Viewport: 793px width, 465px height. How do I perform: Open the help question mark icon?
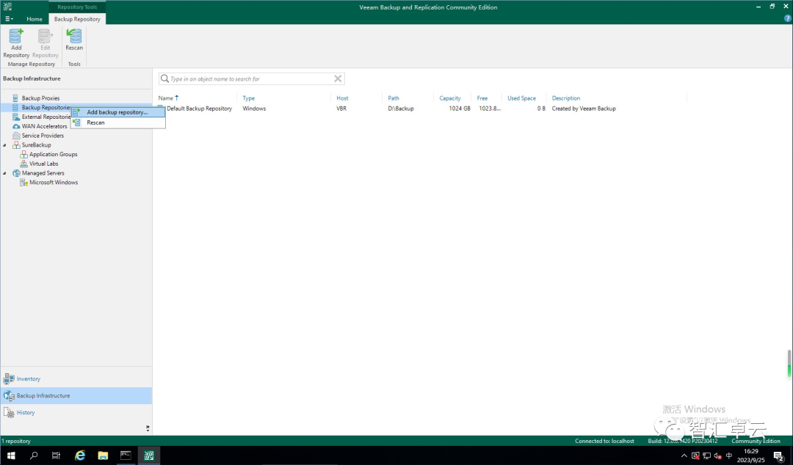tap(787, 18)
